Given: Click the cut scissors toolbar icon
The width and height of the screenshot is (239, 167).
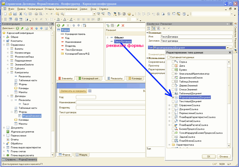Looking at the screenshot, I should pyautogui.click(x=21, y=14).
